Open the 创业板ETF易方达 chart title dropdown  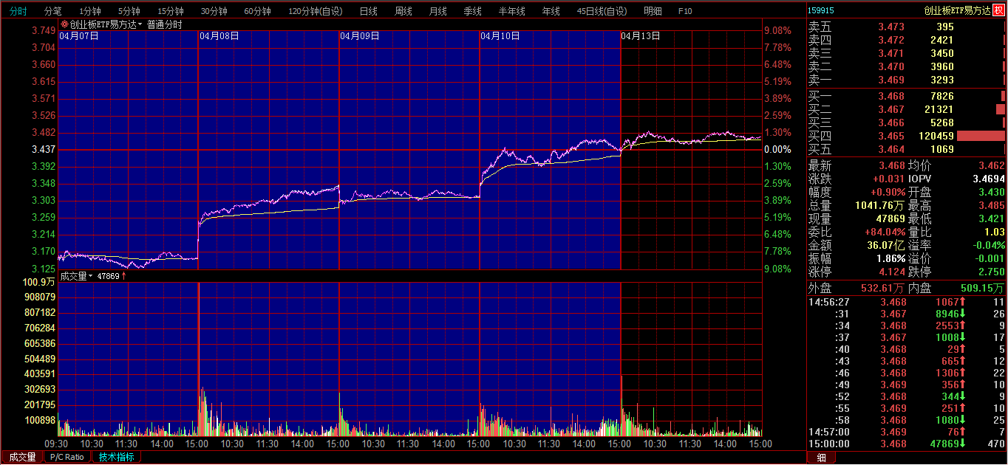pyautogui.click(x=140, y=25)
